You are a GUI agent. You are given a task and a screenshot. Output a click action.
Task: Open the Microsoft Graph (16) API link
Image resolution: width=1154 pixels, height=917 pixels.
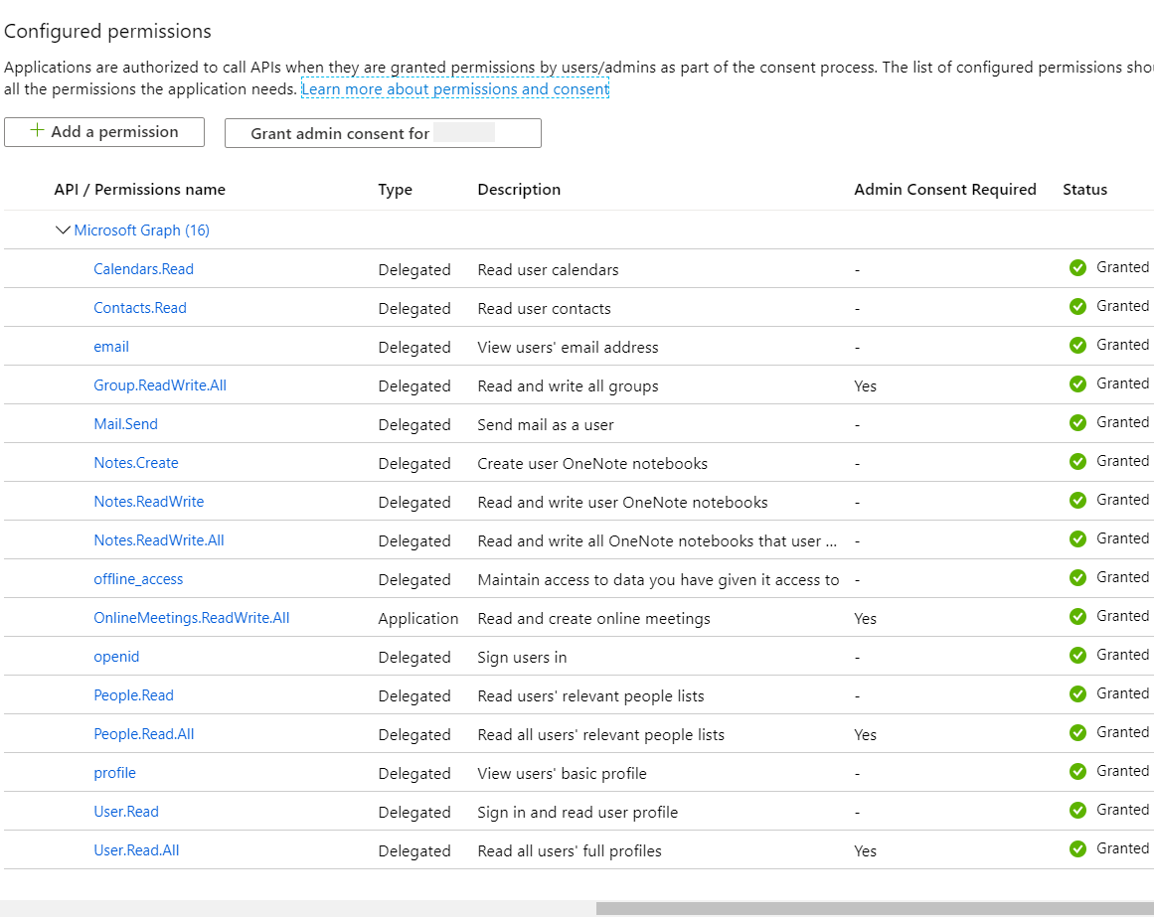point(141,230)
